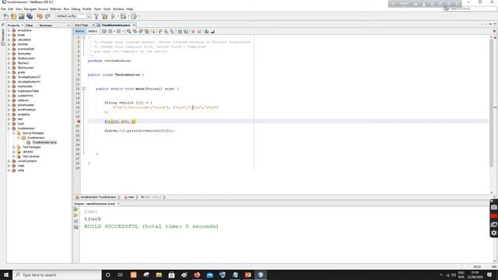Select the vowelConstant project
Screen dimensions: 498x280
27,161
